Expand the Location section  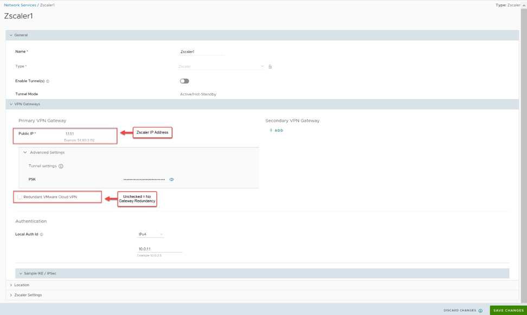[11, 285]
